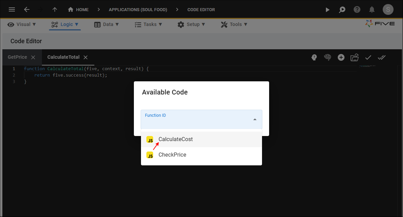Open help question mark icon

[357, 9]
